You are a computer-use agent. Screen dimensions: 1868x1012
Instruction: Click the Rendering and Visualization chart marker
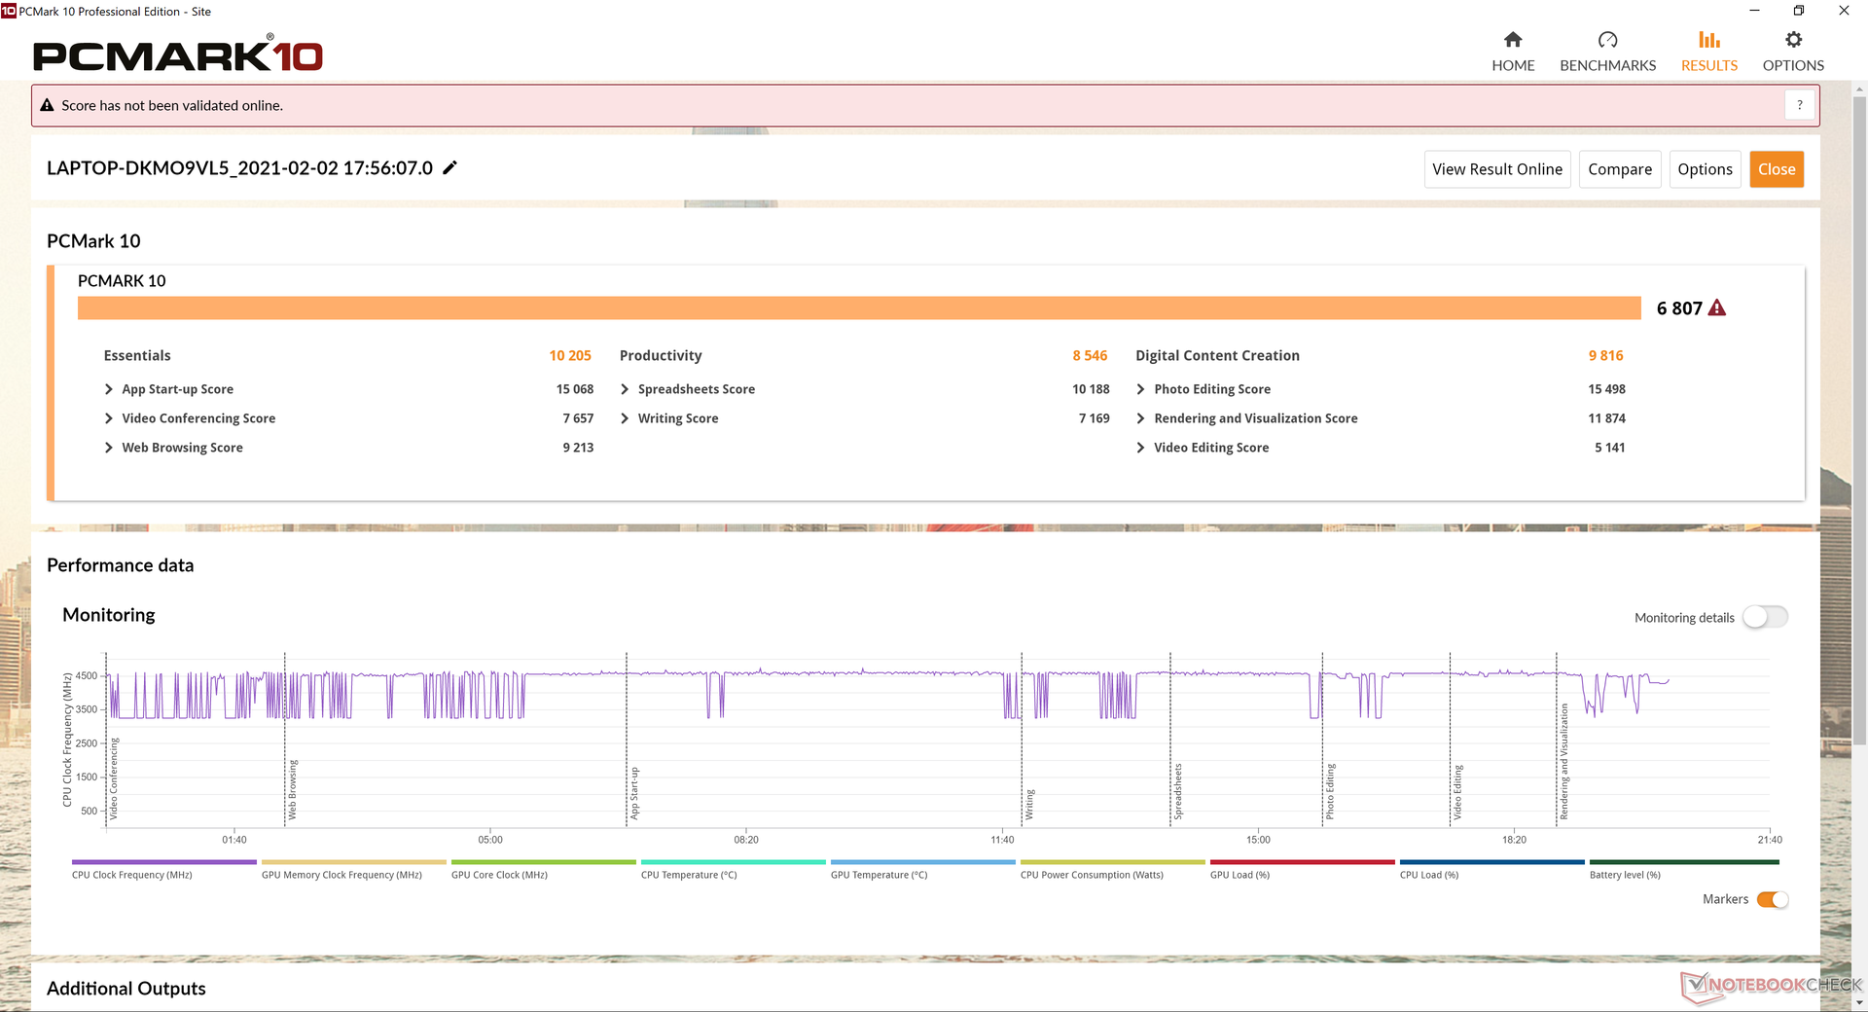point(1564,762)
